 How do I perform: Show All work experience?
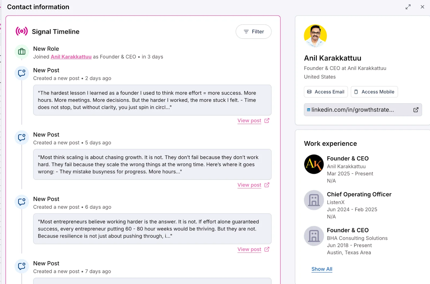pos(322,269)
